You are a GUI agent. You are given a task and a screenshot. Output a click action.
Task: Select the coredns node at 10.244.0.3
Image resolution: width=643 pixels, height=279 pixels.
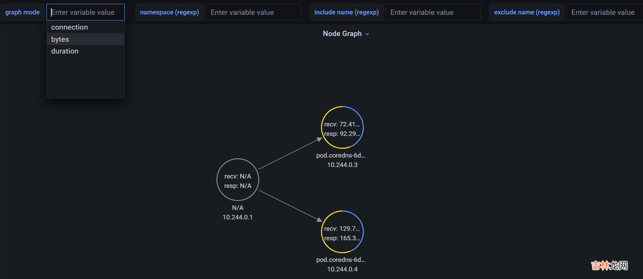point(342,127)
